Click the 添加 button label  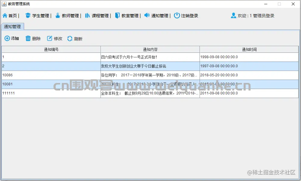point(15,39)
